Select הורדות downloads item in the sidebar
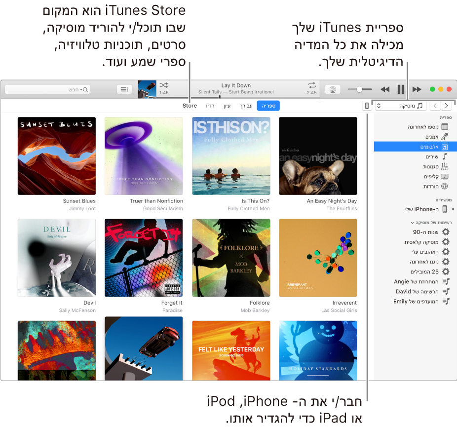Viewport: 457px width, 427px height. pos(416,186)
